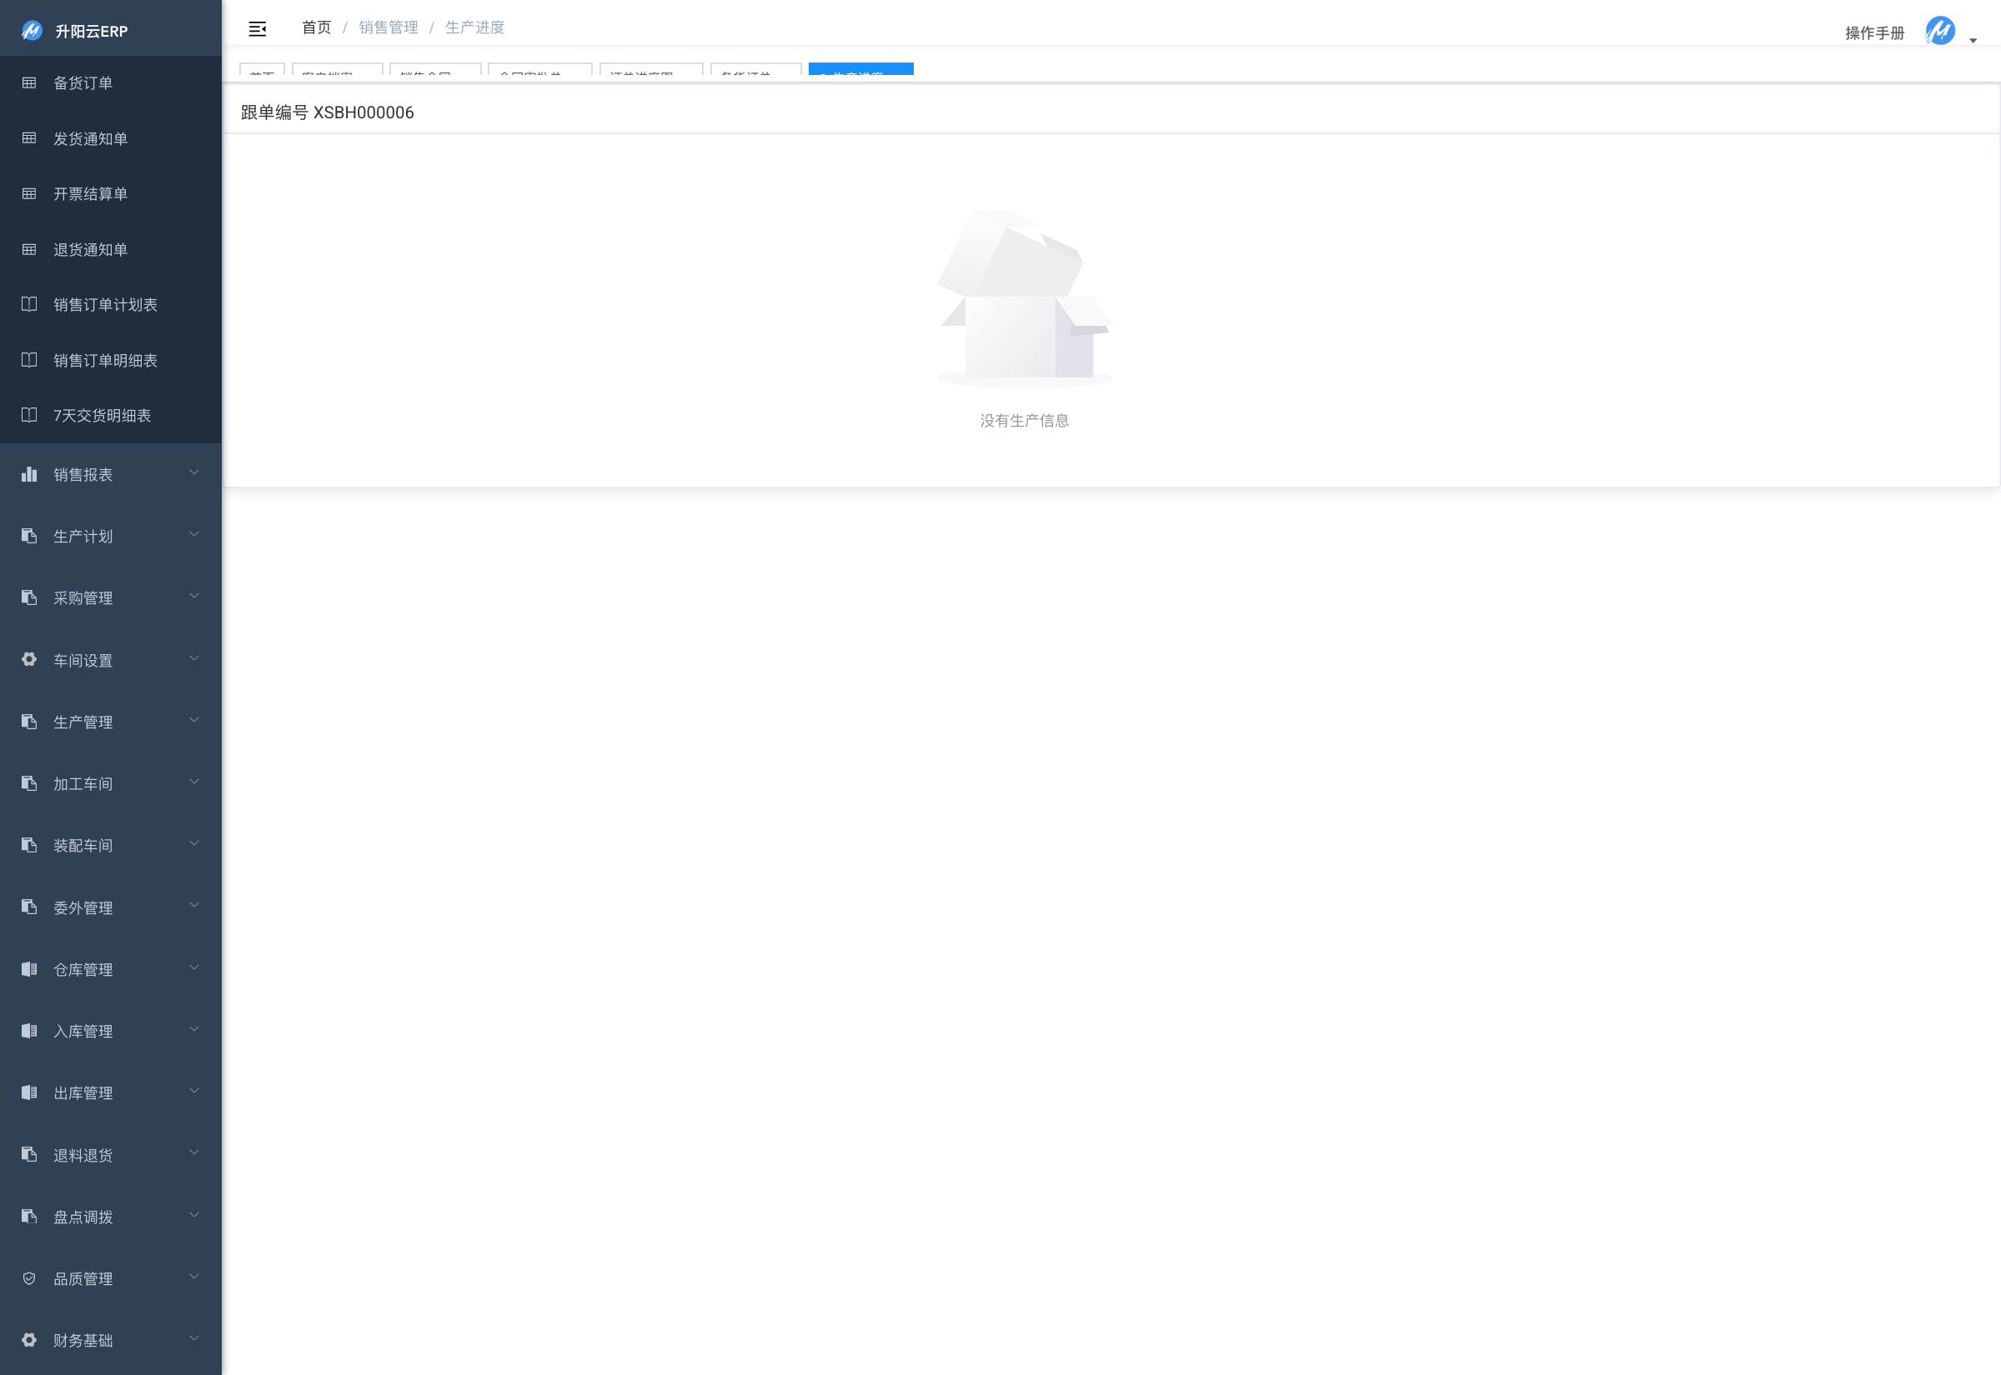The width and height of the screenshot is (2001, 1375).
Task: Open 7天交货明细表 menu item
Action: pyautogui.click(x=102, y=415)
